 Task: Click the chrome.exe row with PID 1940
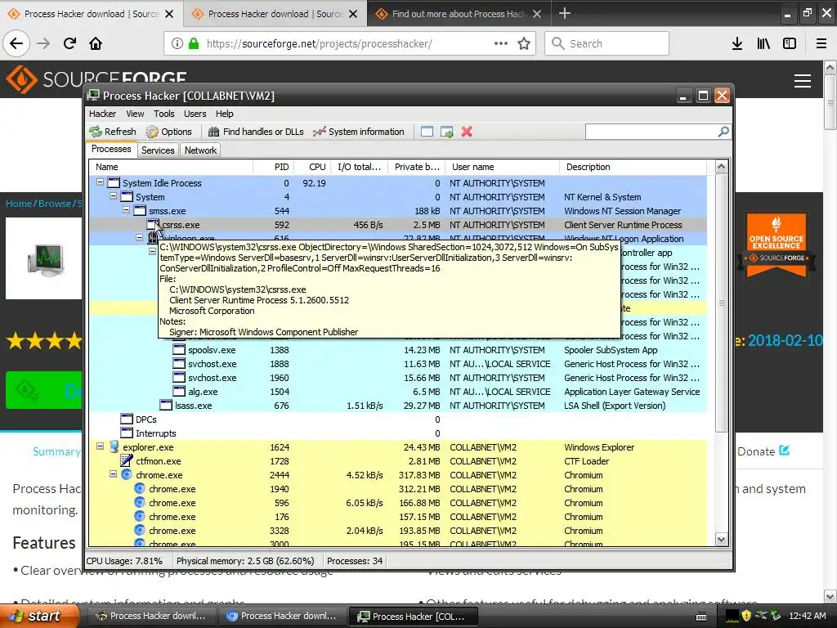pyautogui.click(x=398, y=489)
